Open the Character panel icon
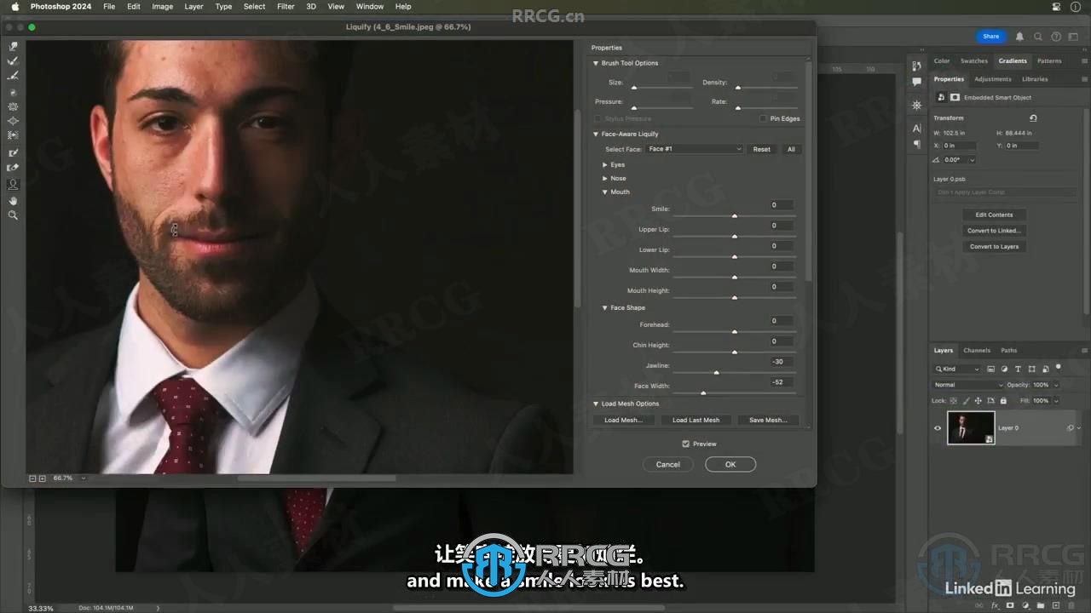The height and width of the screenshot is (613, 1091). coord(916,129)
